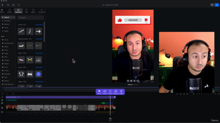The width and height of the screenshot is (220, 123).
Task: Undo the last action
Action: pyautogui.click(x=2, y=94)
